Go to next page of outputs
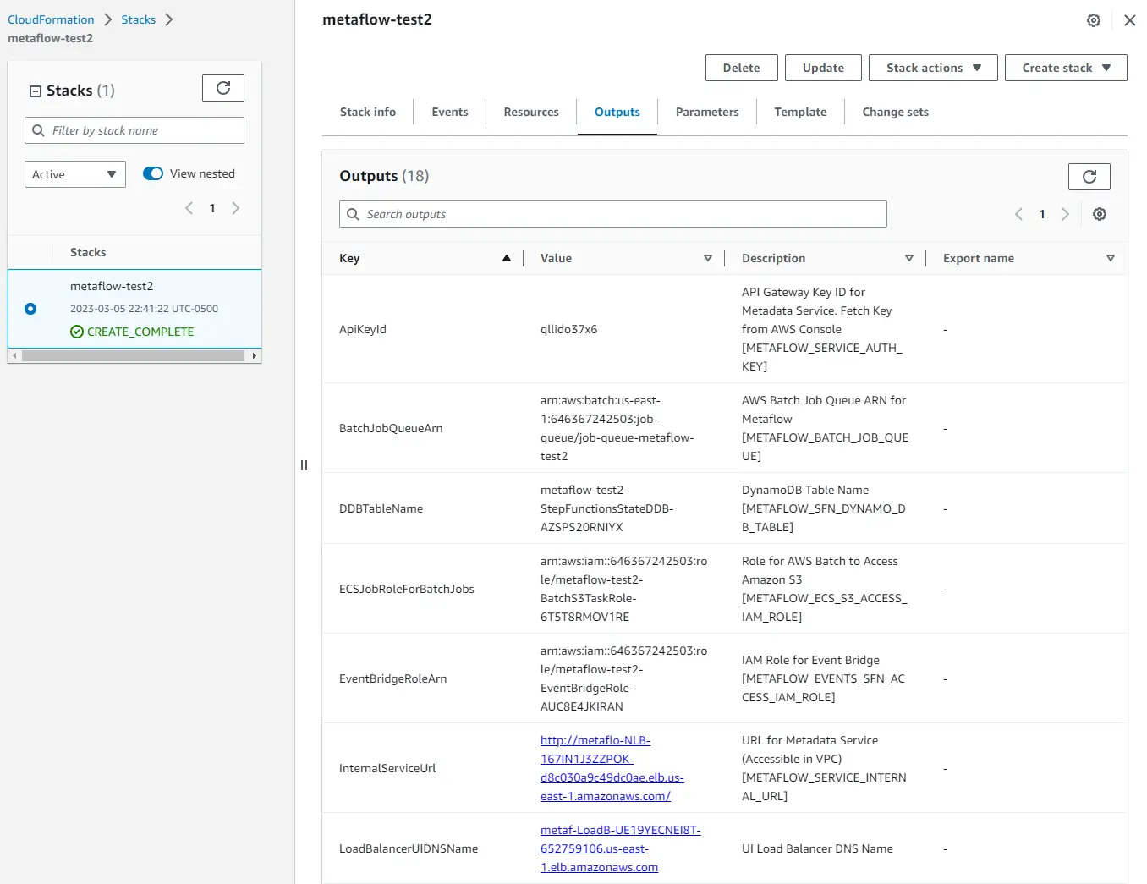 tap(1066, 214)
